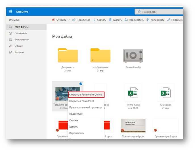
Task: Uncheck the selected creative presentation checkmark
Action: tap(81, 84)
